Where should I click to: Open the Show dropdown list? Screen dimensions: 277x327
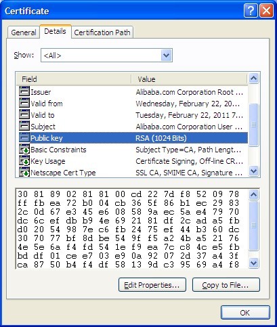(167, 55)
